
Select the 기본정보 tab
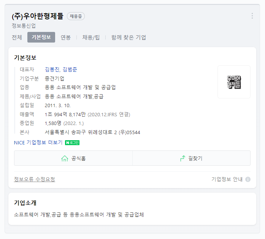pos(41,37)
